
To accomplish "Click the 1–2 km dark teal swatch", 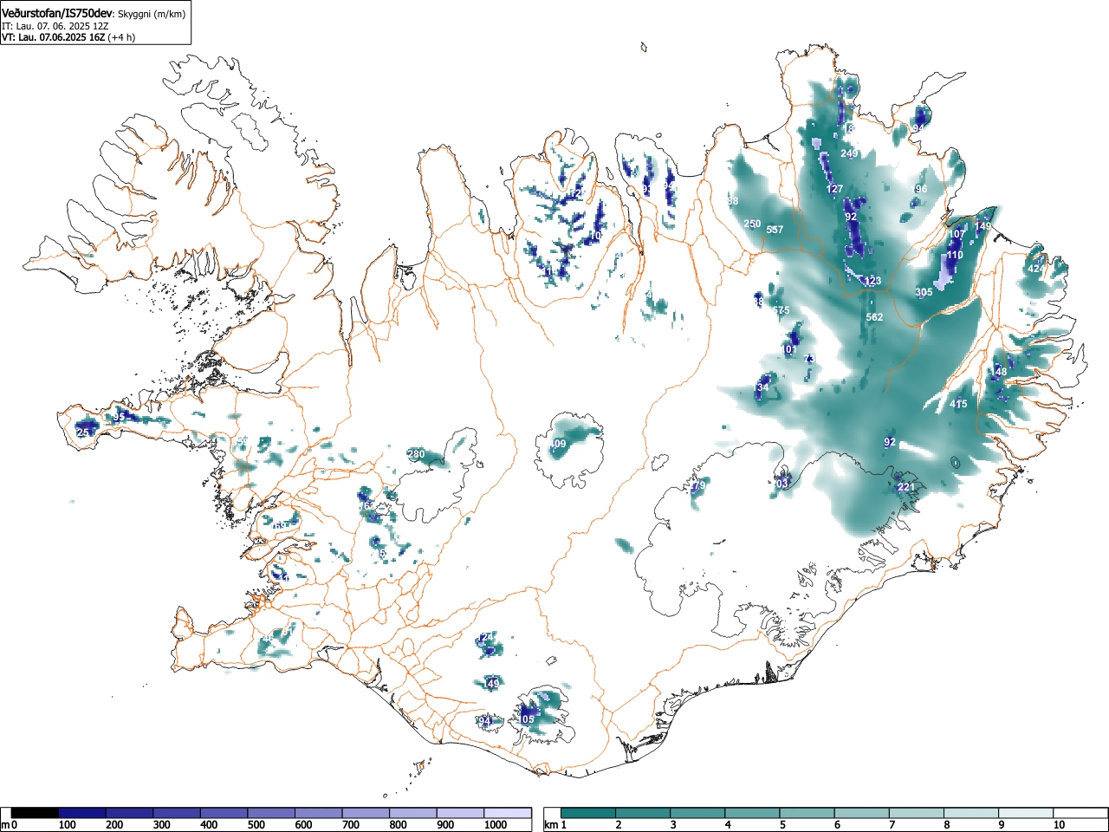I will (x=589, y=813).
